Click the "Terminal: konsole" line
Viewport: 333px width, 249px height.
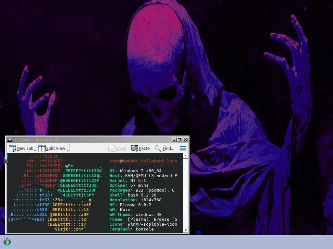(132, 229)
